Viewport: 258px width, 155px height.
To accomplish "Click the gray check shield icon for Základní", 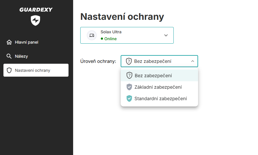I will [129, 87].
